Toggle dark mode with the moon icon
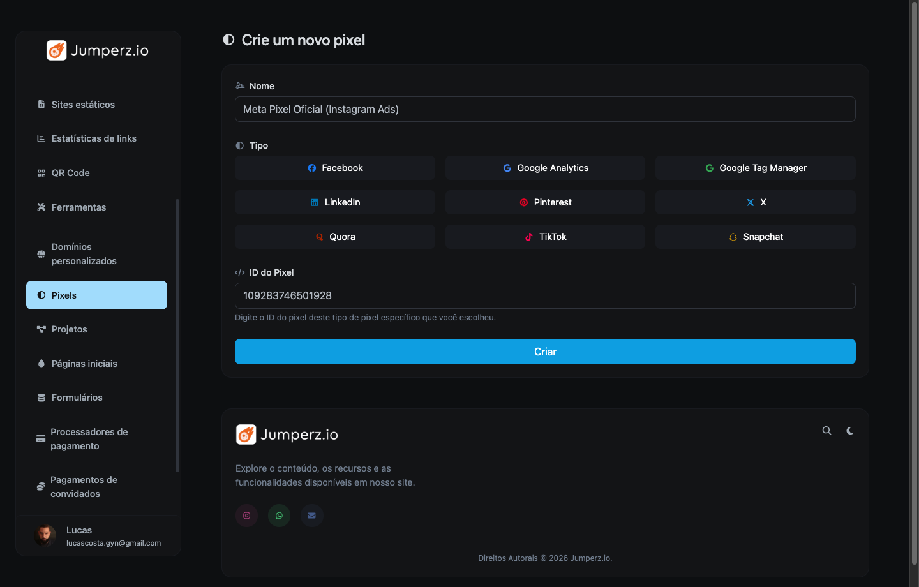 [x=850, y=431]
